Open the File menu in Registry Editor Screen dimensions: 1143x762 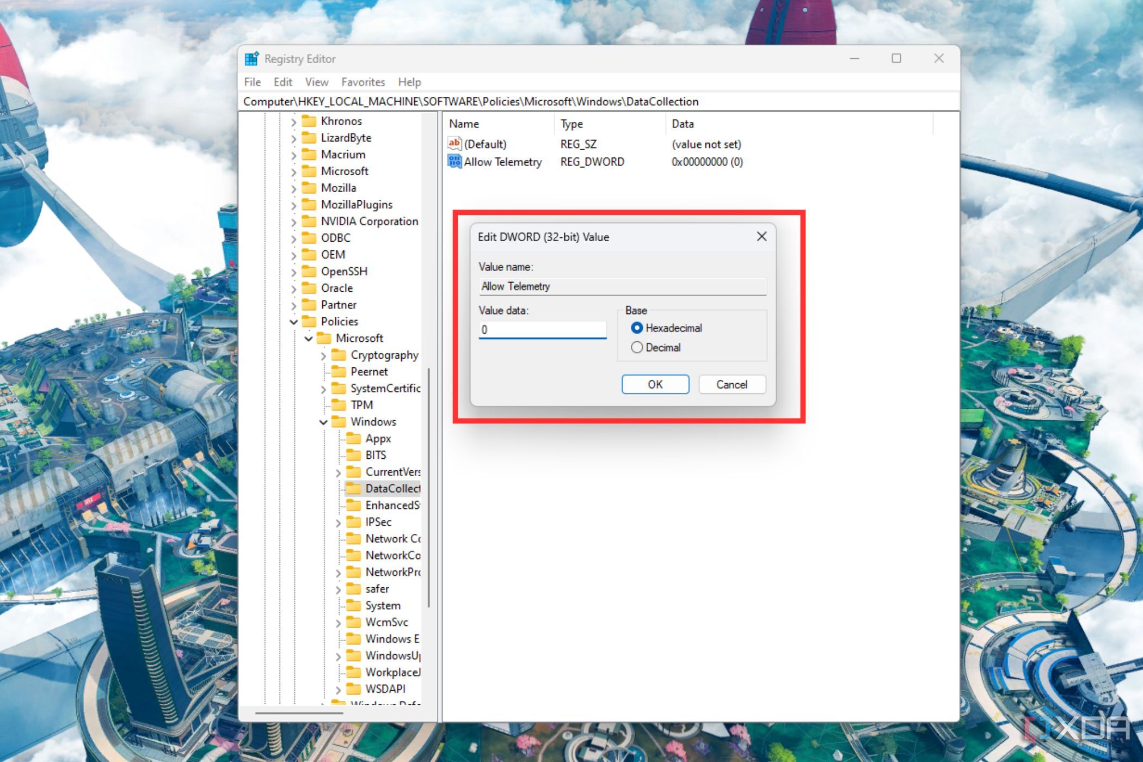tap(253, 82)
